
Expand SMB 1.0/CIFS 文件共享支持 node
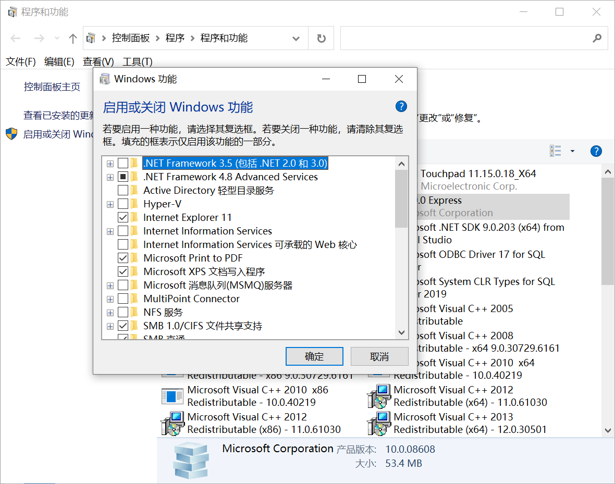tap(110, 326)
